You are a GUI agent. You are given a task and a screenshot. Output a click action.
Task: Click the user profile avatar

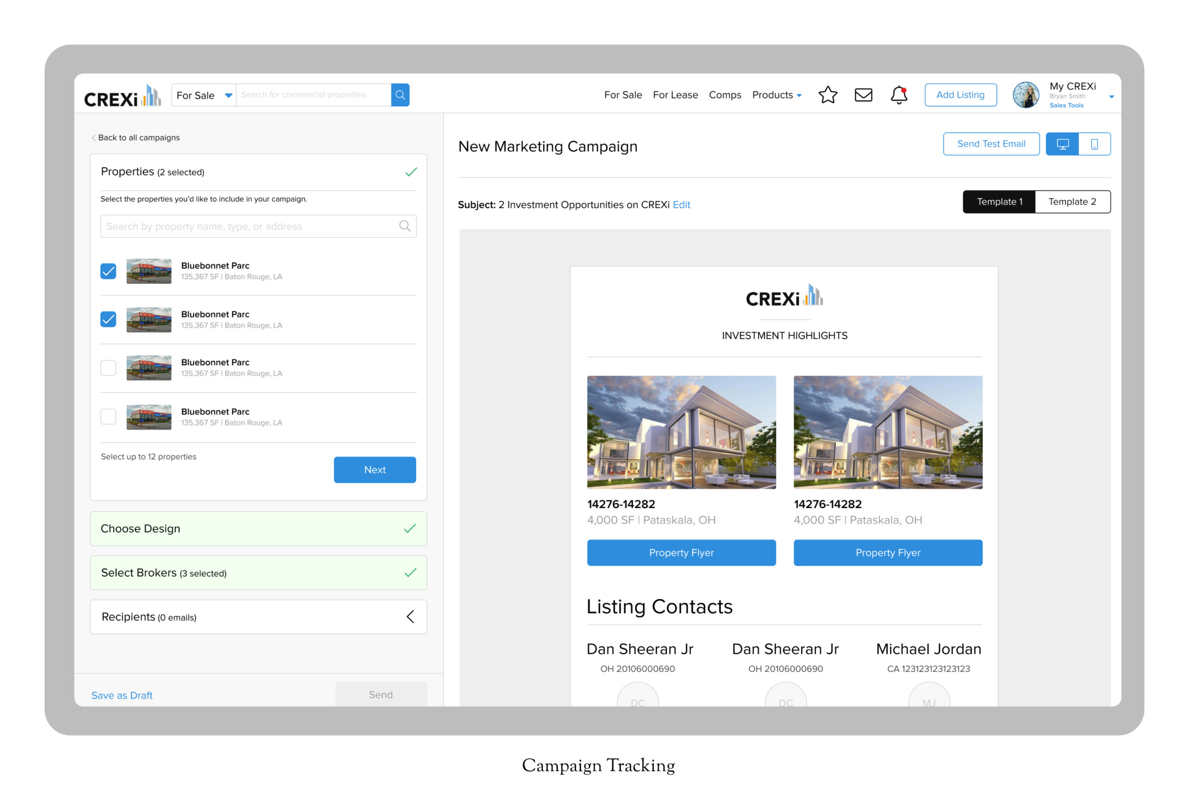[1026, 95]
